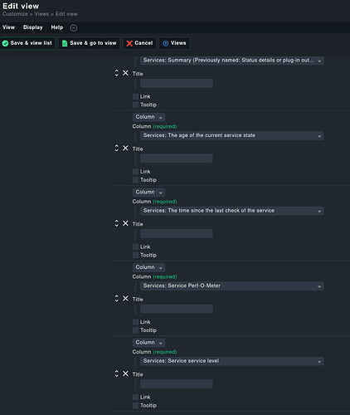Click the reorder arrows for the service level column

[x=116, y=373]
